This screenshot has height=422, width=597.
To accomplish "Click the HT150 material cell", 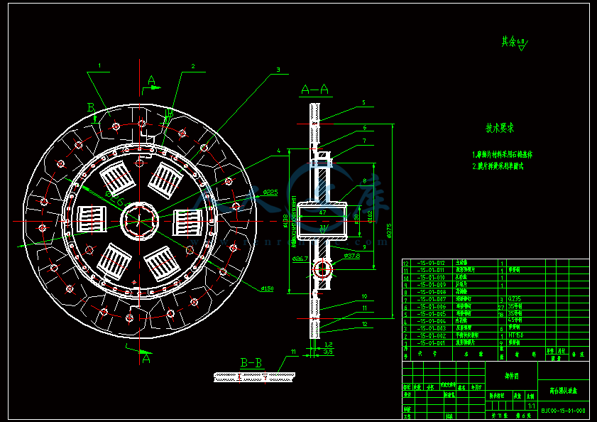I will coord(516,335).
